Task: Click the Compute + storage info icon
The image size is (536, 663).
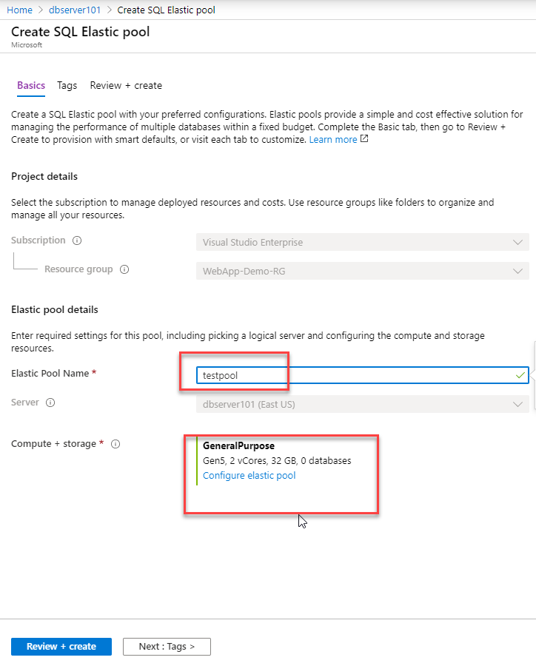Action: click(115, 444)
